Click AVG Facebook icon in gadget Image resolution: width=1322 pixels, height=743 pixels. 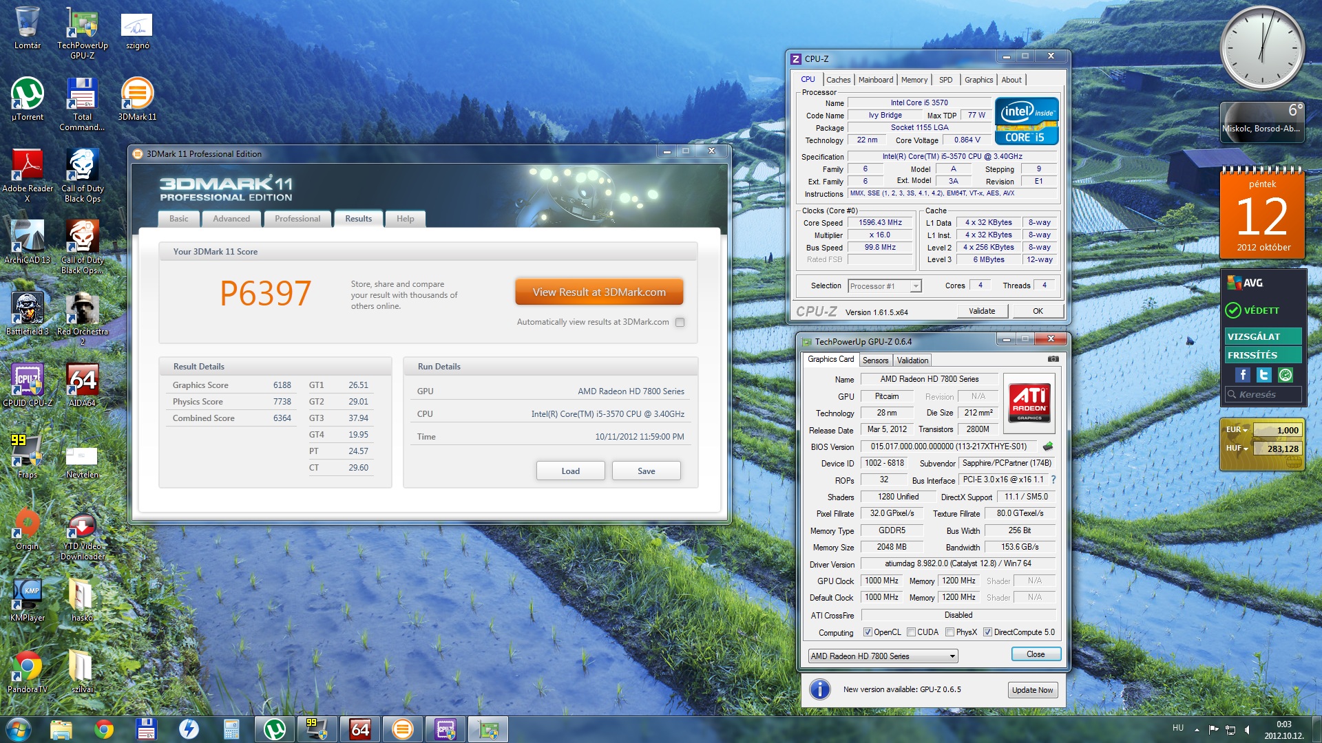(1242, 375)
